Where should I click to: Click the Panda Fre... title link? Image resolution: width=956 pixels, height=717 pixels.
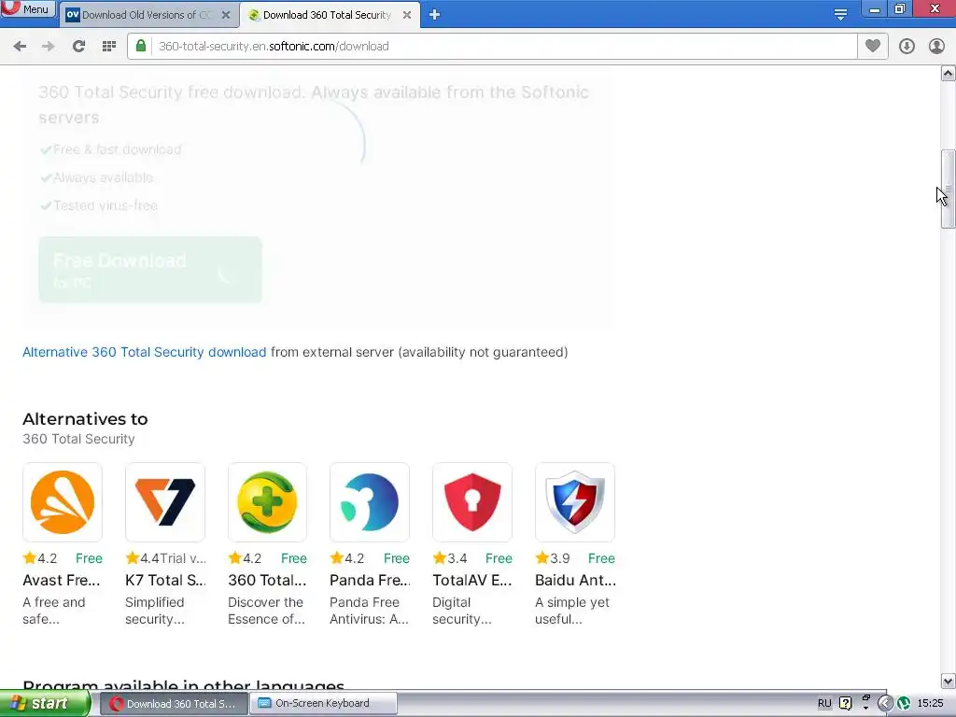pyautogui.click(x=370, y=580)
